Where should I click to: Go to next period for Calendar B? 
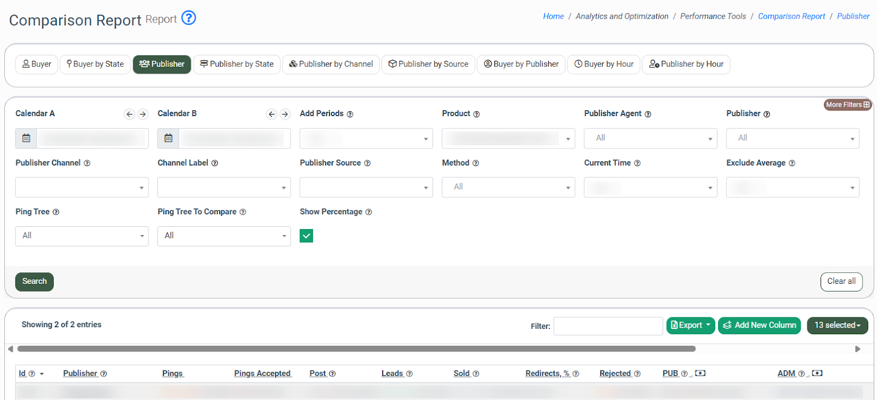285,114
